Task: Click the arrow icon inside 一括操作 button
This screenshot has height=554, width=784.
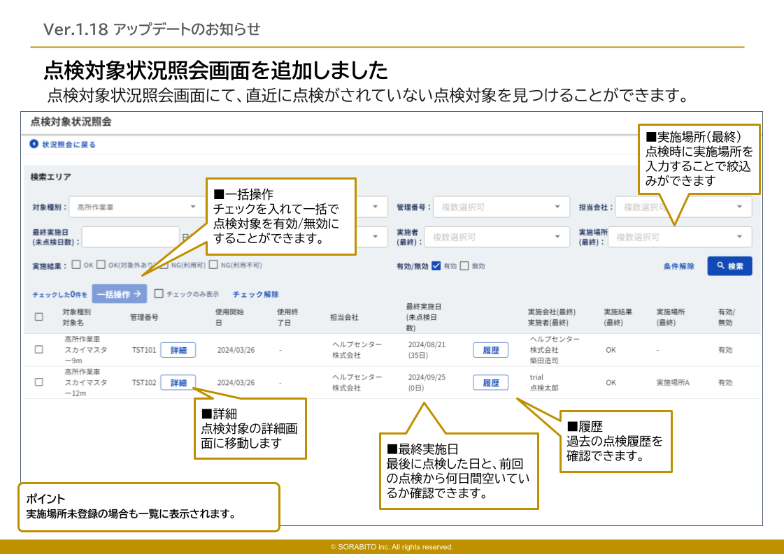Action: tap(137, 294)
